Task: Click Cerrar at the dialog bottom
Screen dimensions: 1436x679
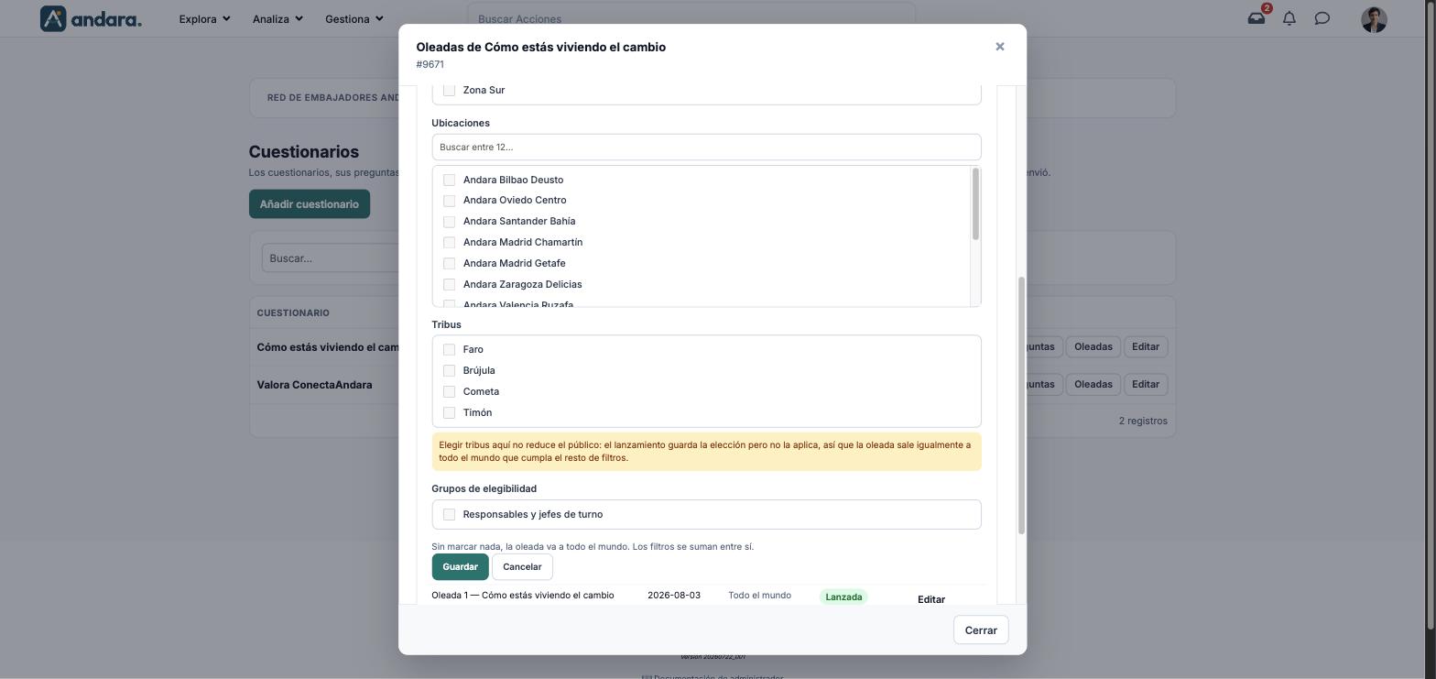Action: [981, 630]
